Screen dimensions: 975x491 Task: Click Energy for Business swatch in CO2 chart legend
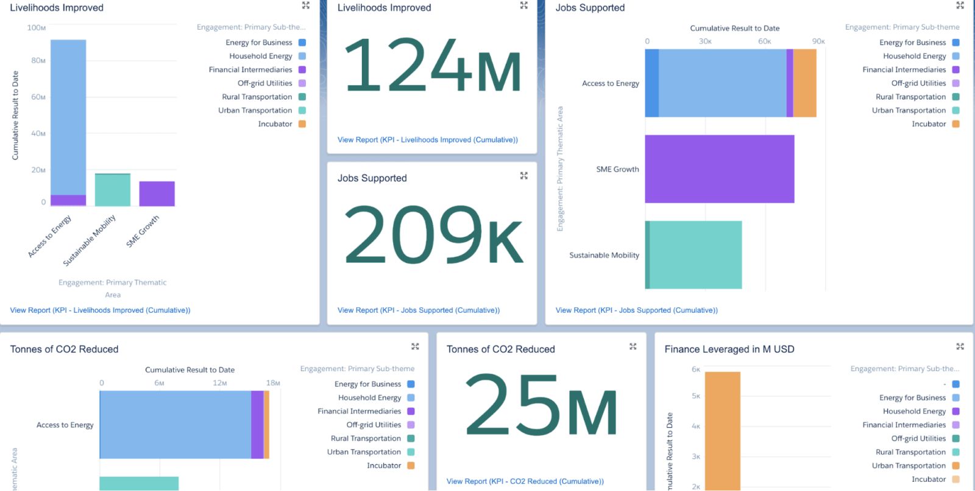pyautogui.click(x=411, y=384)
